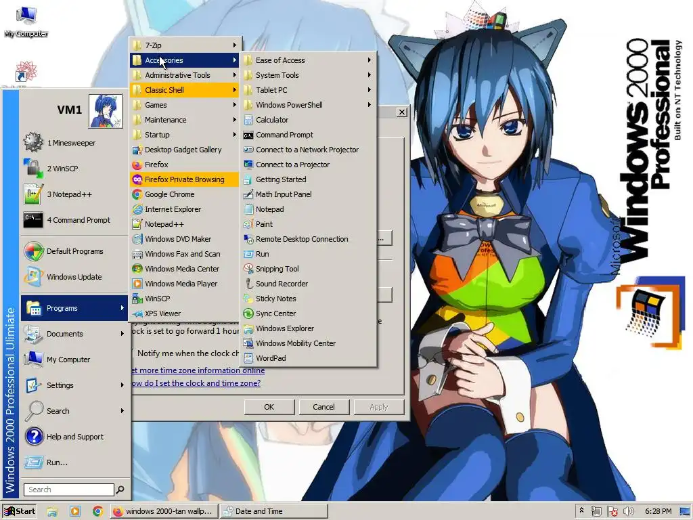Expand the 7-Zip folder
The width and height of the screenshot is (693, 520).
[x=185, y=45]
